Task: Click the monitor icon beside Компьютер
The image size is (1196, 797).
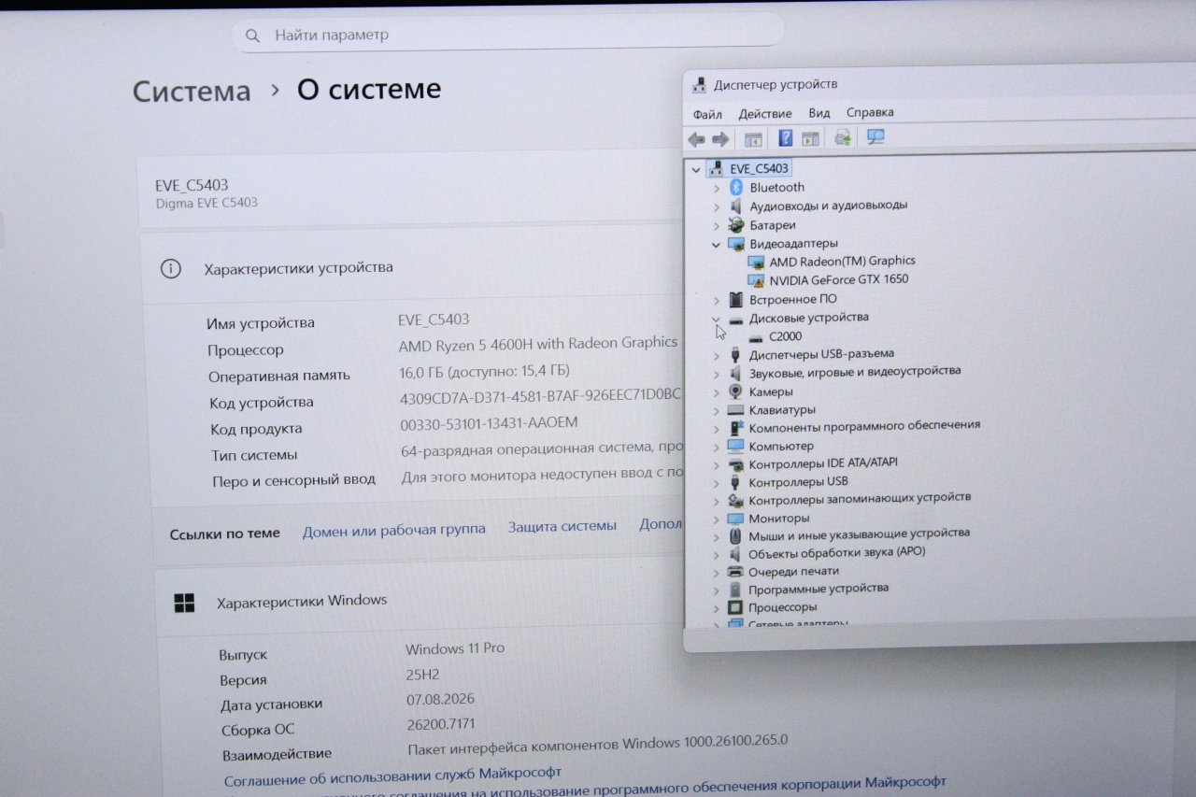Action: coord(735,446)
